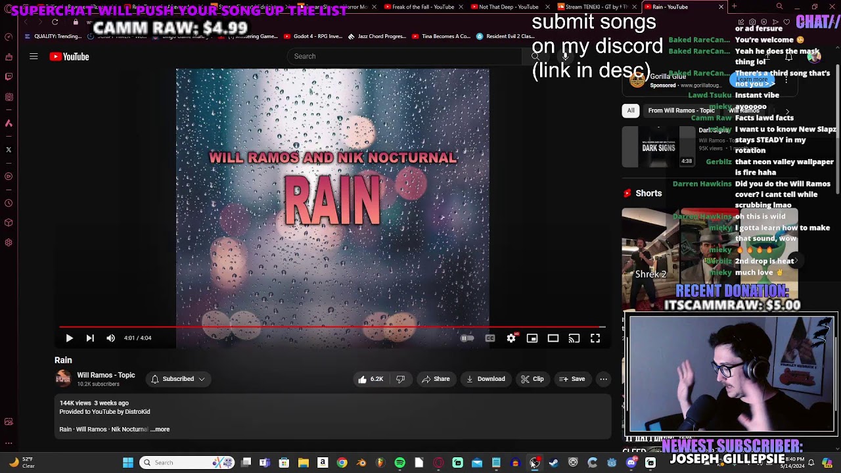Cast video with Play on TV icon
The width and height of the screenshot is (841, 473).
pyautogui.click(x=574, y=338)
